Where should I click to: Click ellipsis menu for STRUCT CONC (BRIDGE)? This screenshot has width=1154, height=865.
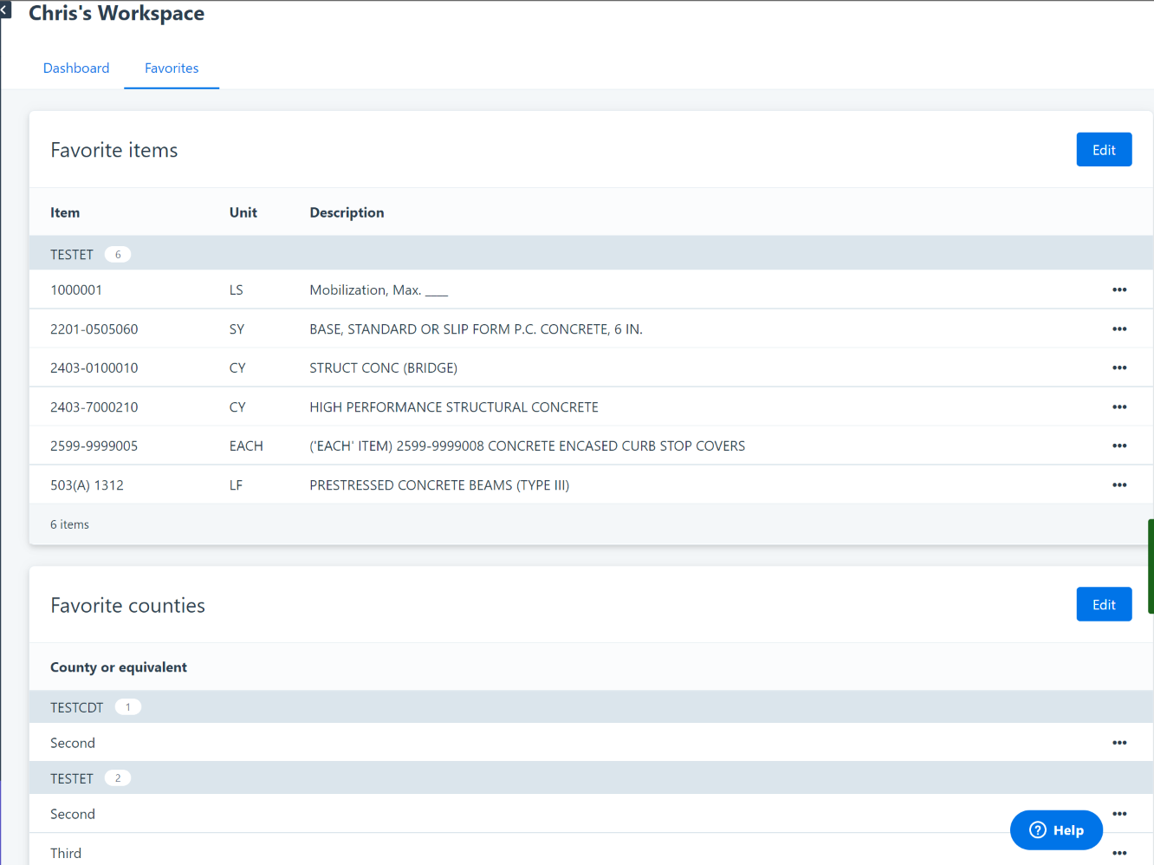(1119, 367)
